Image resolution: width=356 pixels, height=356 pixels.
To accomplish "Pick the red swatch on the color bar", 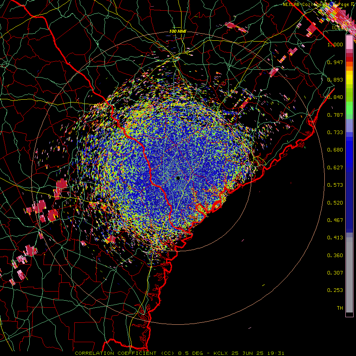I will [349, 59].
